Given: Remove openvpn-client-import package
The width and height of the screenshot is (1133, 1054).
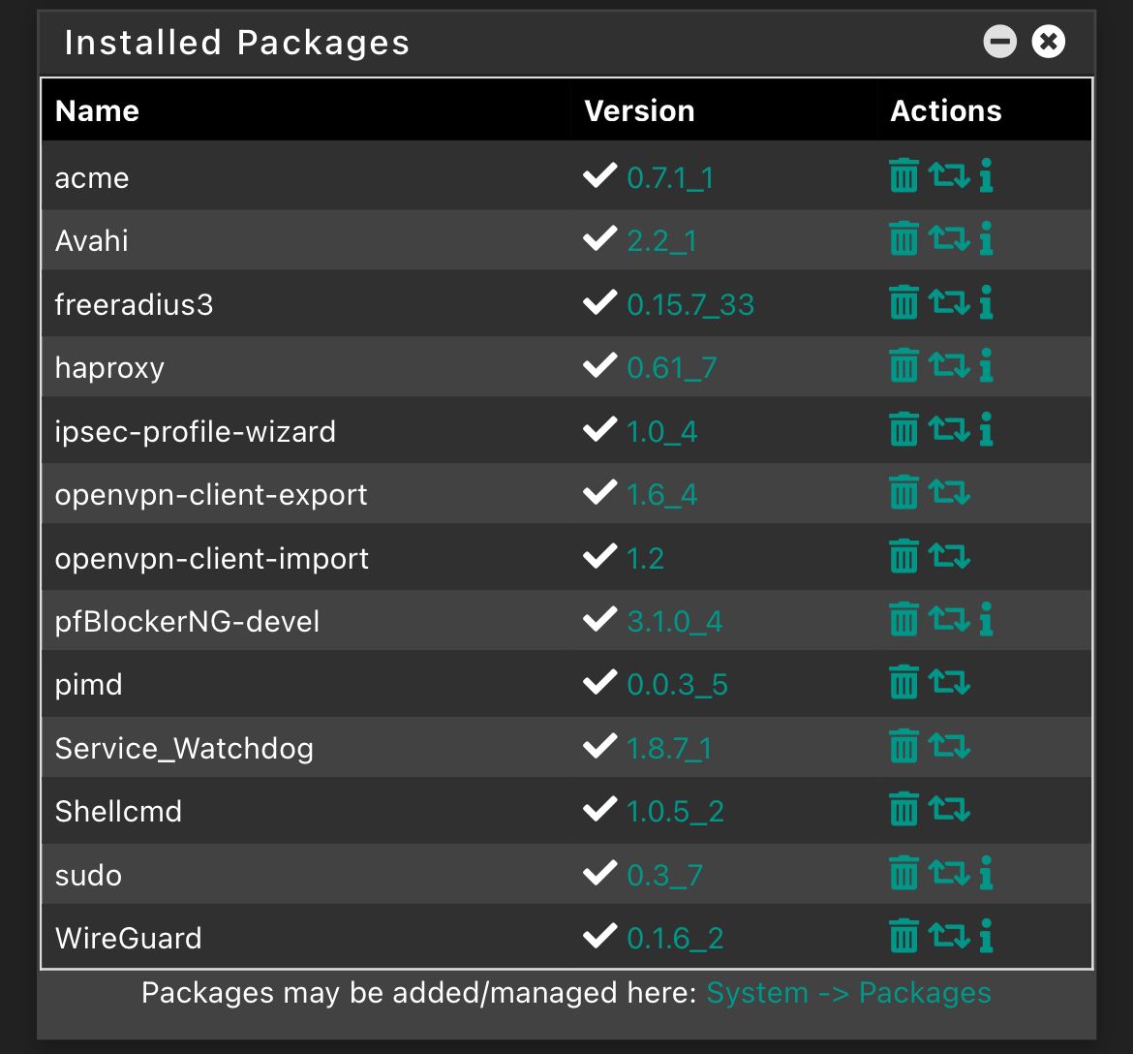Looking at the screenshot, I should (x=903, y=556).
